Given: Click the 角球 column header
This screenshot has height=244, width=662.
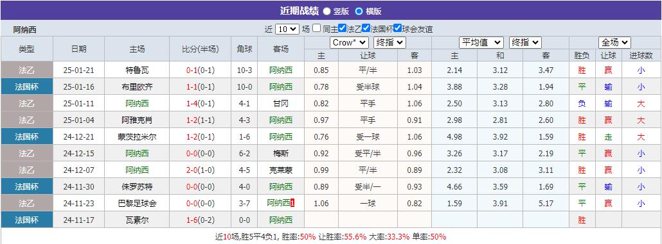Looking at the screenshot, I should pyautogui.click(x=244, y=49).
